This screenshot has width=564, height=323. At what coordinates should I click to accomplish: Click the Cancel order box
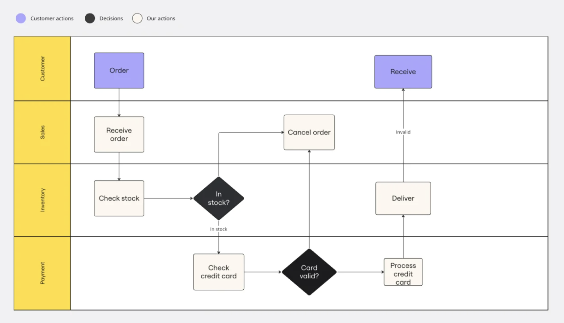309,132
